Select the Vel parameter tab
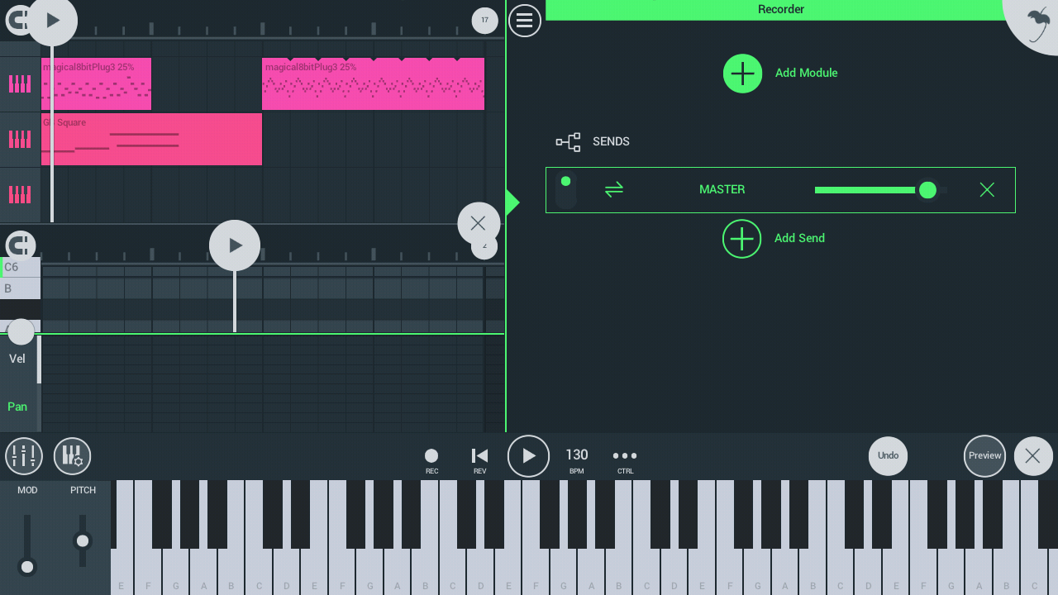The image size is (1058, 595). [x=17, y=359]
